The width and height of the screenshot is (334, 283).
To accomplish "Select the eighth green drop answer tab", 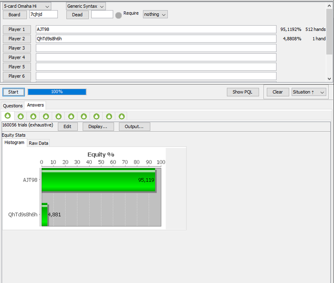I will [96, 116].
